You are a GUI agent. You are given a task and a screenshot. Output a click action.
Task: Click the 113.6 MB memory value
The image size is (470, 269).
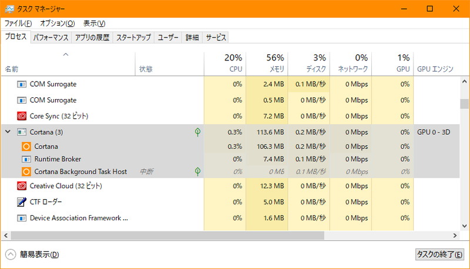coord(270,132)
